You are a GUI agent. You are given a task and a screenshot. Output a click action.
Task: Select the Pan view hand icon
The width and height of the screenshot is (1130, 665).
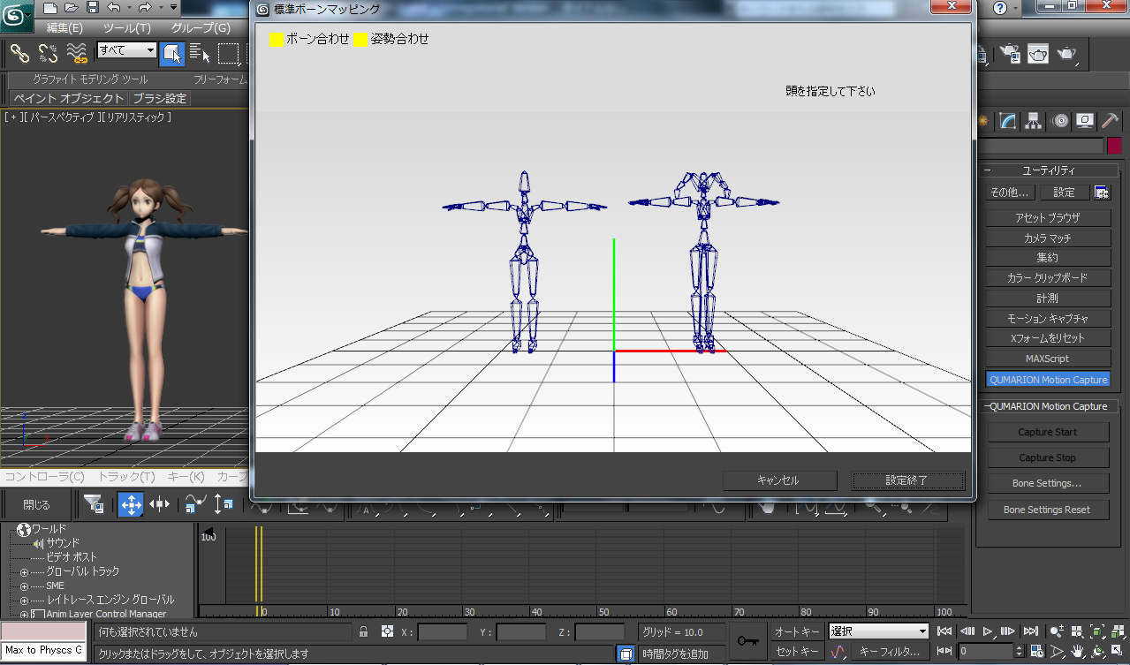point(1077,651)
